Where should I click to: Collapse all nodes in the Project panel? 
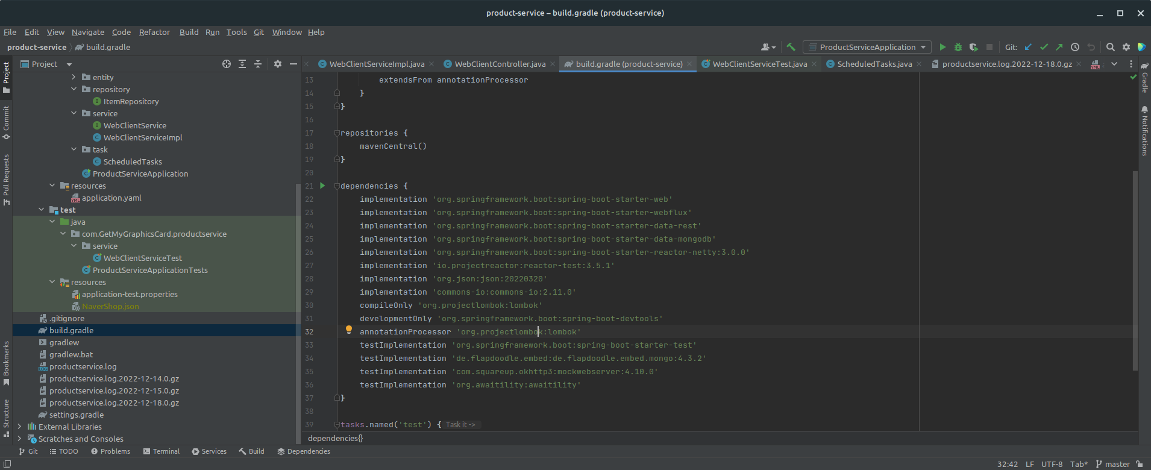coord(258,64)
